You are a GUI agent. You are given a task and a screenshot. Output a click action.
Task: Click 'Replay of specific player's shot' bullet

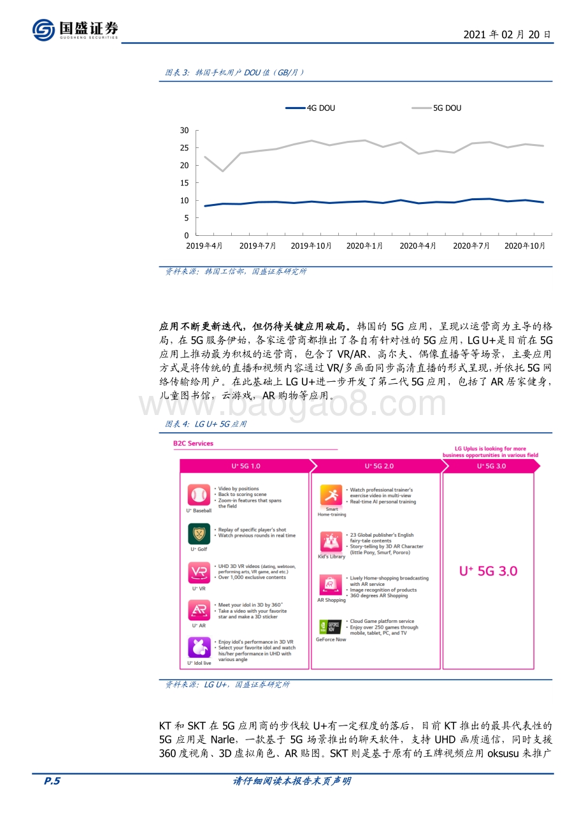pyautogui.click(x=250, y=530)
